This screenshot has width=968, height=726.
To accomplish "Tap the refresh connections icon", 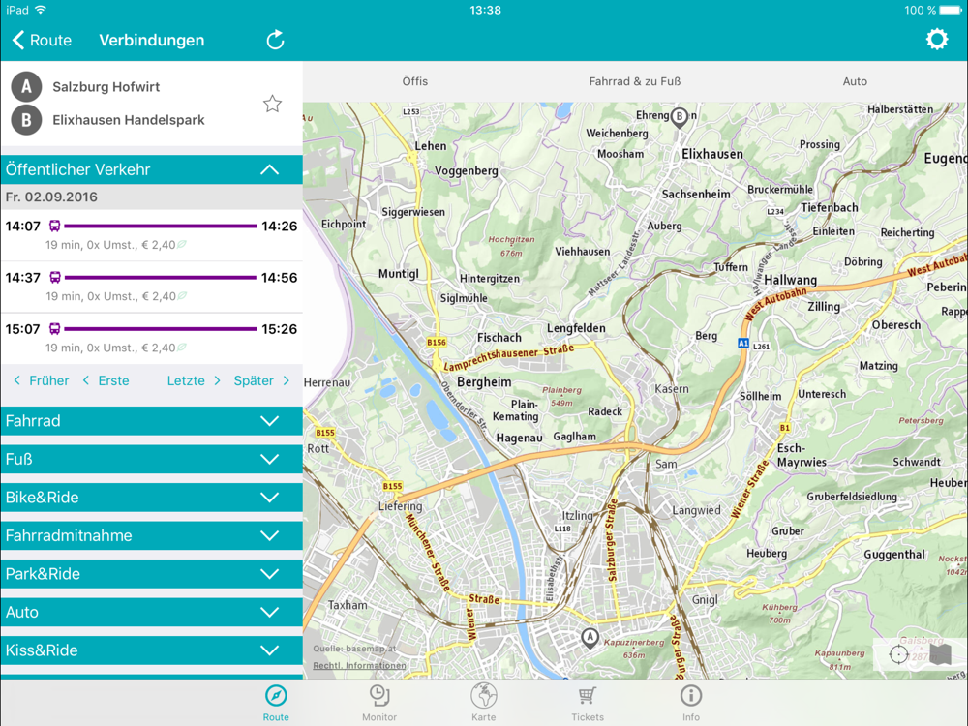I will click(275, 40).
